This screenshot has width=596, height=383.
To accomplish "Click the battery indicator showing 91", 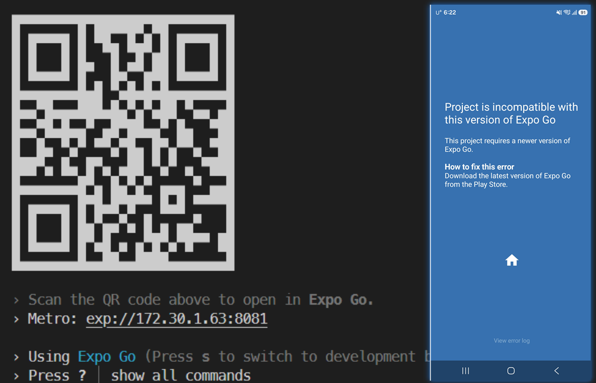I will tap(582, 12).
